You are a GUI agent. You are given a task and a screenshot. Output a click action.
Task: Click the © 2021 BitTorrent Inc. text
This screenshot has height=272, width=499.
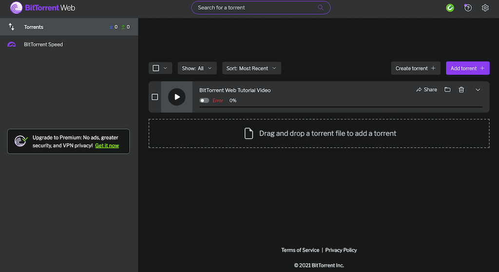319,265
